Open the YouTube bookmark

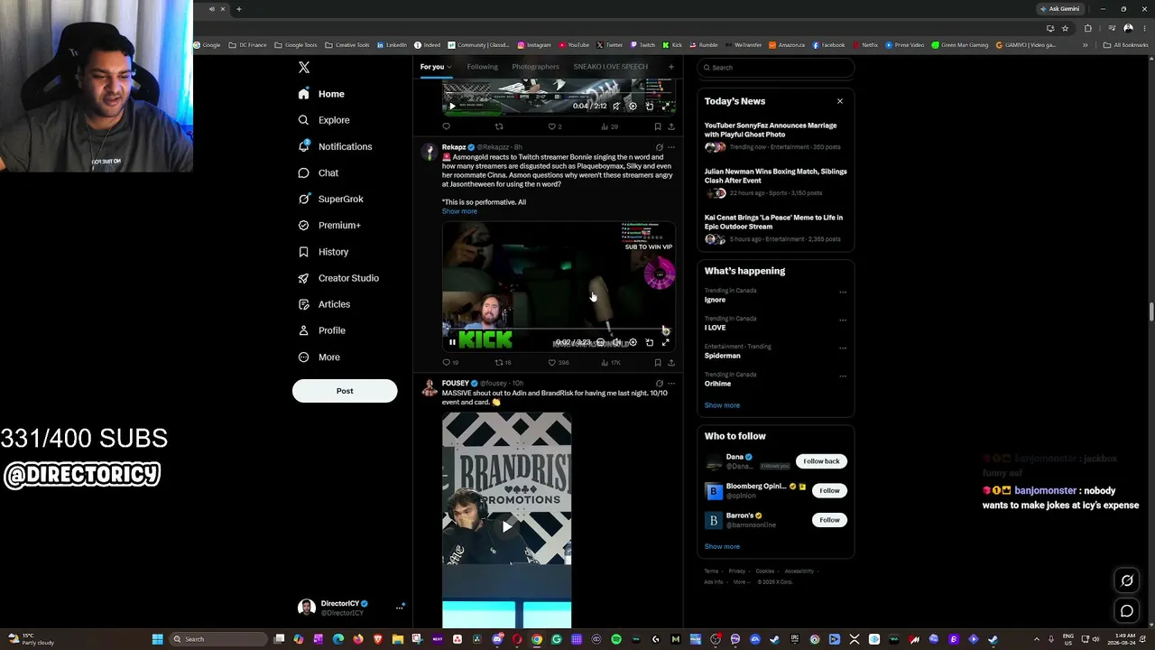(574, 45)
